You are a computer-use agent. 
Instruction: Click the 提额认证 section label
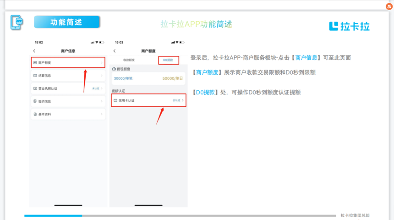click(x=118, y=91)
